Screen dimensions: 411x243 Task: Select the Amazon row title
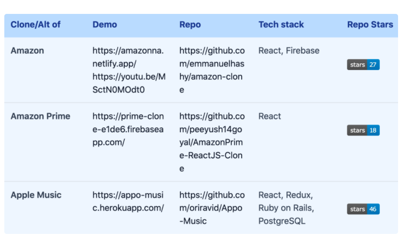pos(27,50)
